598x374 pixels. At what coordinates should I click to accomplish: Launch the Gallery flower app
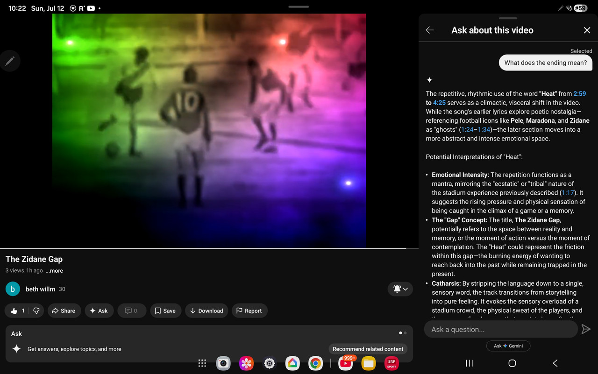pos(246,363)
